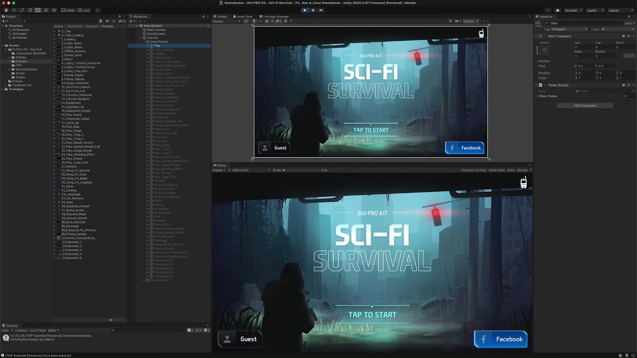The width and height of the screenshot is (637, 358).
Task: Select the Move tool
Action: (14, 10)
